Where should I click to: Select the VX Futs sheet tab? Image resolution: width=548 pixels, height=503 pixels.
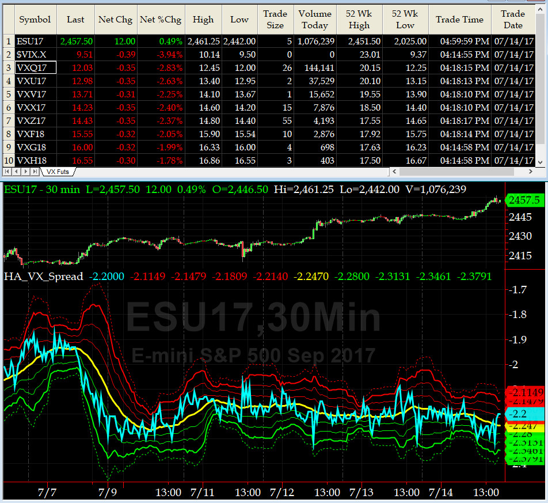[x=58, y=172]
